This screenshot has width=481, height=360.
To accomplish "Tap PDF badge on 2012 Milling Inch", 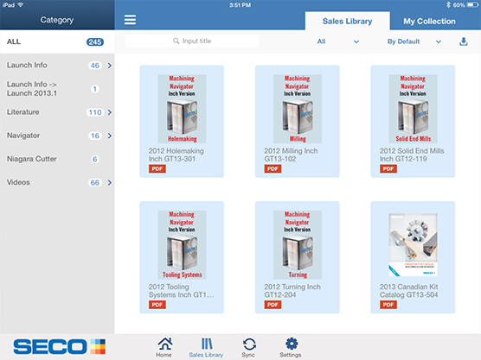I will [x=273, y=168].
